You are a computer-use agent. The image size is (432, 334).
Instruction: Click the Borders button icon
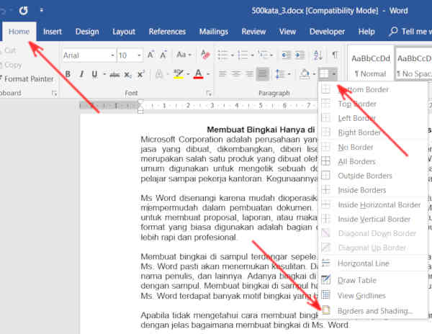coord(324,74)
